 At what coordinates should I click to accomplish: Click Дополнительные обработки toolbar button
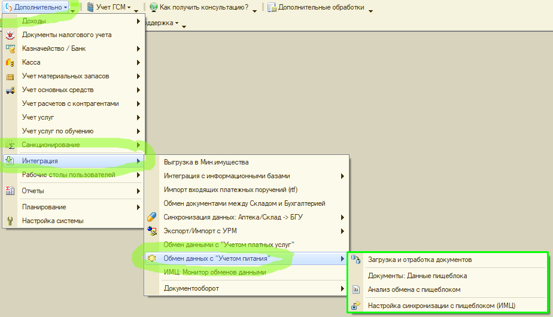pos(320,8)
